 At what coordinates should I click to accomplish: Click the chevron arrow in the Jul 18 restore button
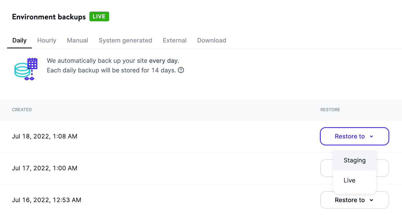tap(371, 136)
